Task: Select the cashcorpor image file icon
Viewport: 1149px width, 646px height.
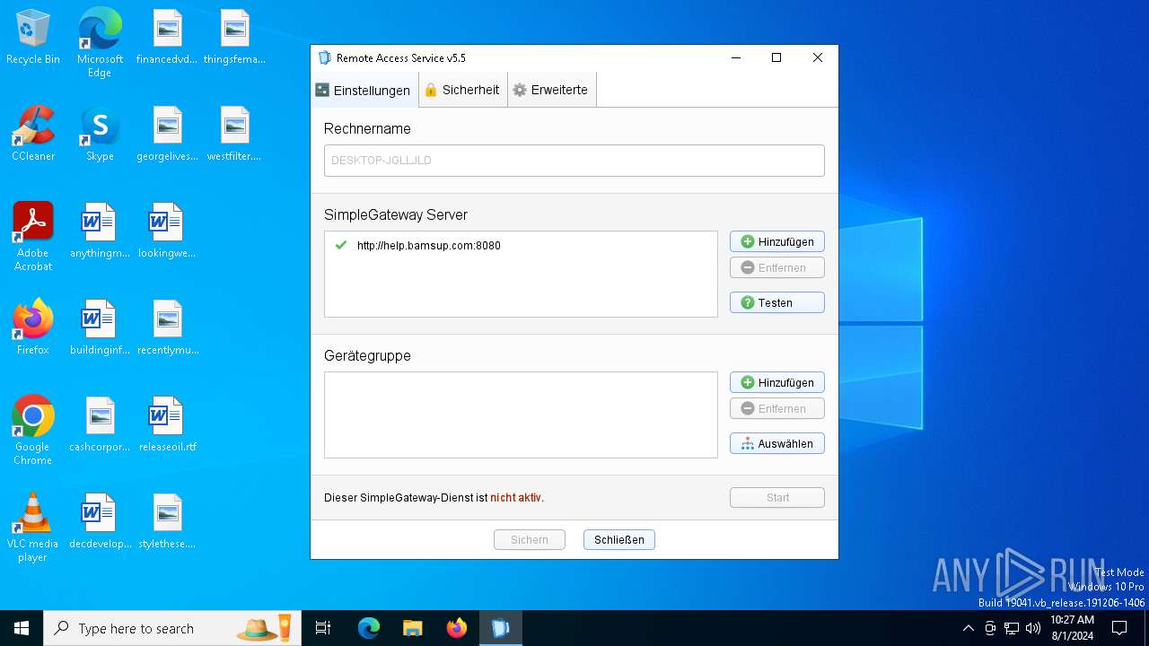Action: [x=100, y=424]
